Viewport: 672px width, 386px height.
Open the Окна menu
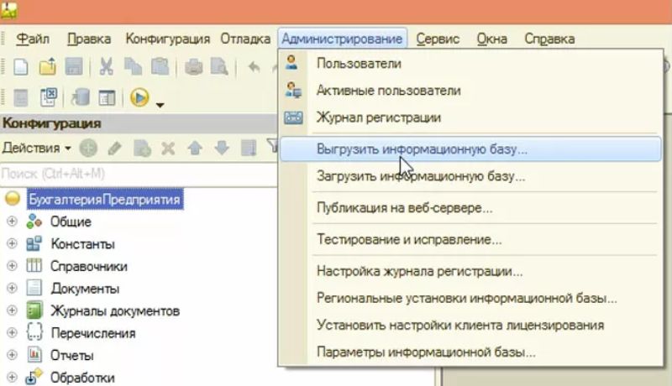coord(492,39)
